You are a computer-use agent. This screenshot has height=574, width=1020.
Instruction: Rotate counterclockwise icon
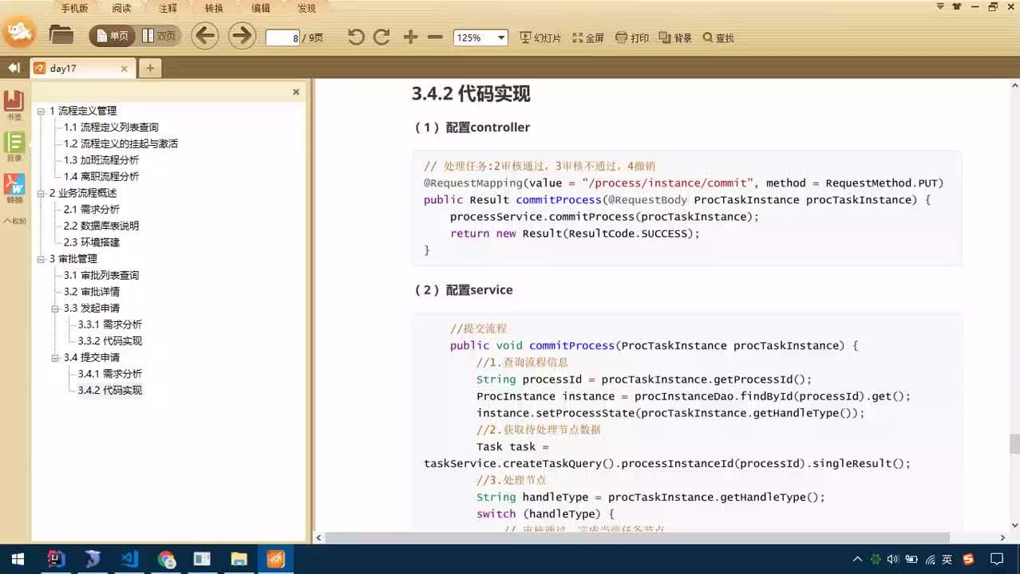356,37
